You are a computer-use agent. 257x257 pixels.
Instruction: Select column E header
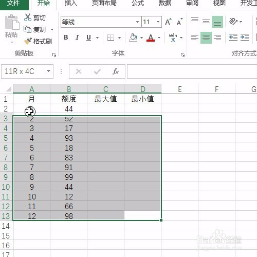coord(180,89)
